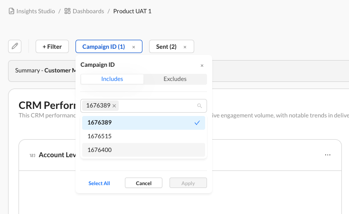Switch to the Includes tab
This screenshot has height=214, width=349.
click(112, 79)
